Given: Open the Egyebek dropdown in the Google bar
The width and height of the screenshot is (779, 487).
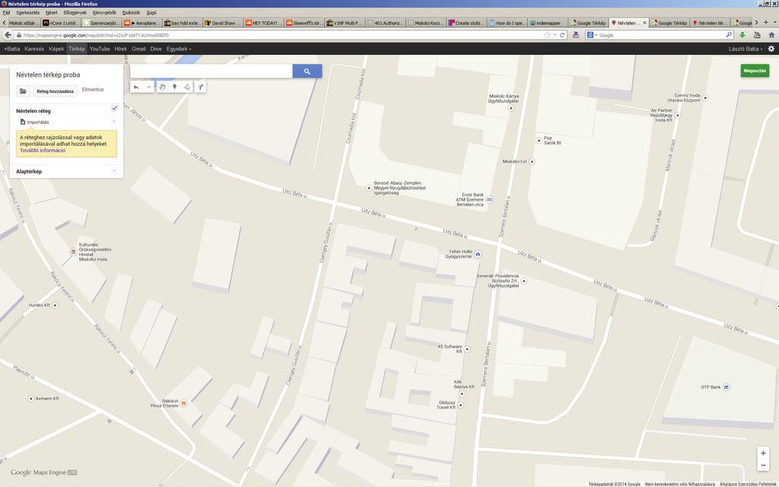Looking at the screenshot, I should click(x=179, y=49).
